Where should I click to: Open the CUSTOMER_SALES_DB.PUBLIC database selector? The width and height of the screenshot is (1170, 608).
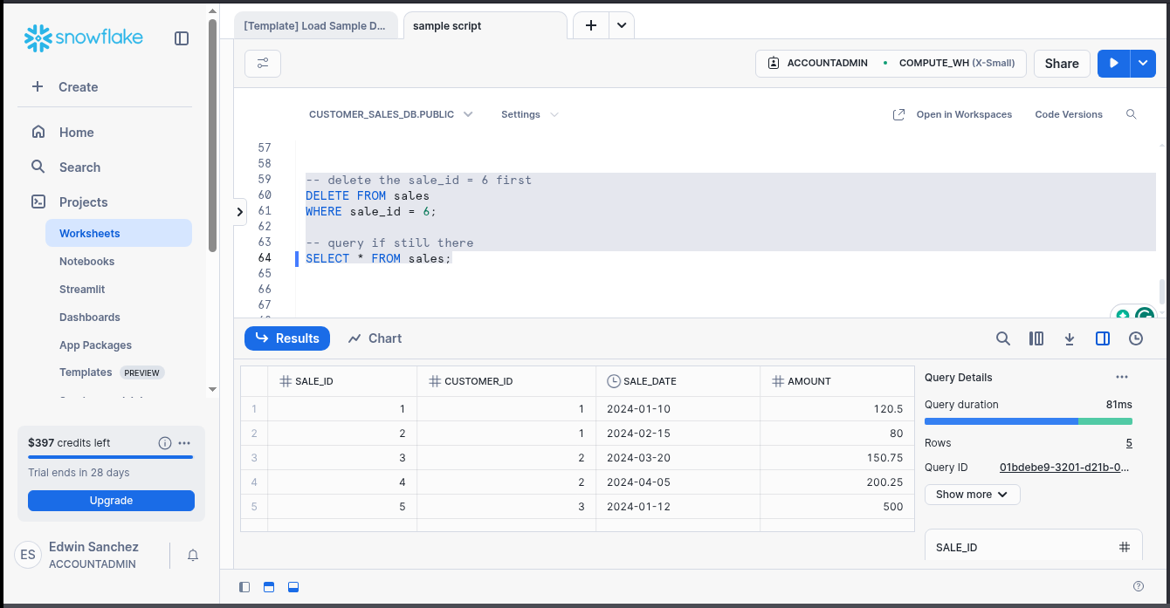pyautogui.click(x=391, y=113)
